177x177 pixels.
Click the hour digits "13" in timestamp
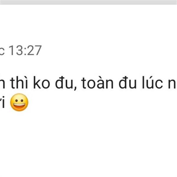16,50
